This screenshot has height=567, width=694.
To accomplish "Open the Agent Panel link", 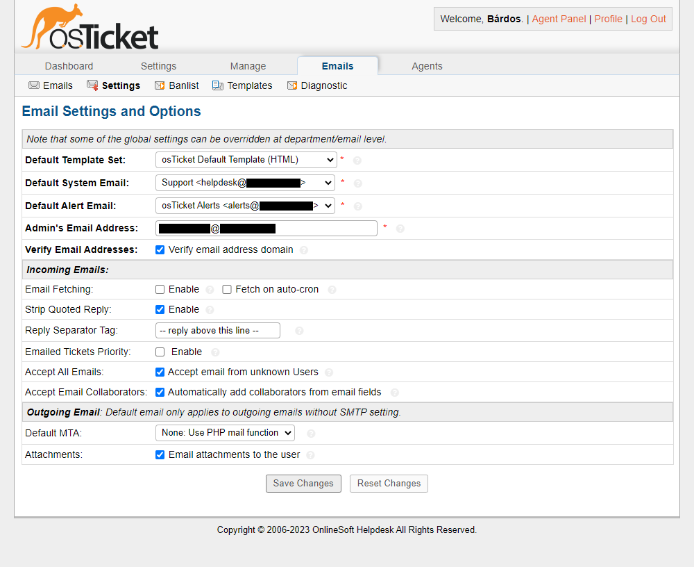I will click(x=559, y=19).
